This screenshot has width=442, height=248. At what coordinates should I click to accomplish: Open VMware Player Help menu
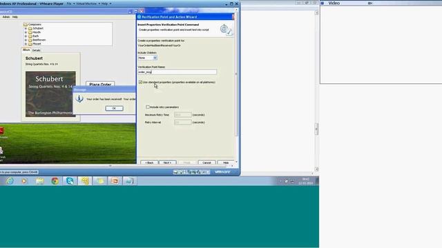pos(104,3)
